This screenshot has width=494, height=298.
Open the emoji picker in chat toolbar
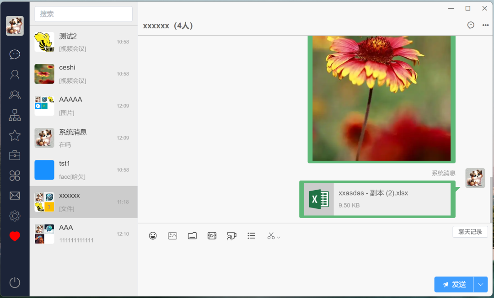tap(153, 236)
